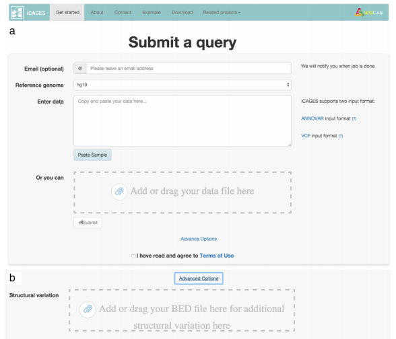
Task: Open the WGLab logo link
Action: [x=369, y=12]
